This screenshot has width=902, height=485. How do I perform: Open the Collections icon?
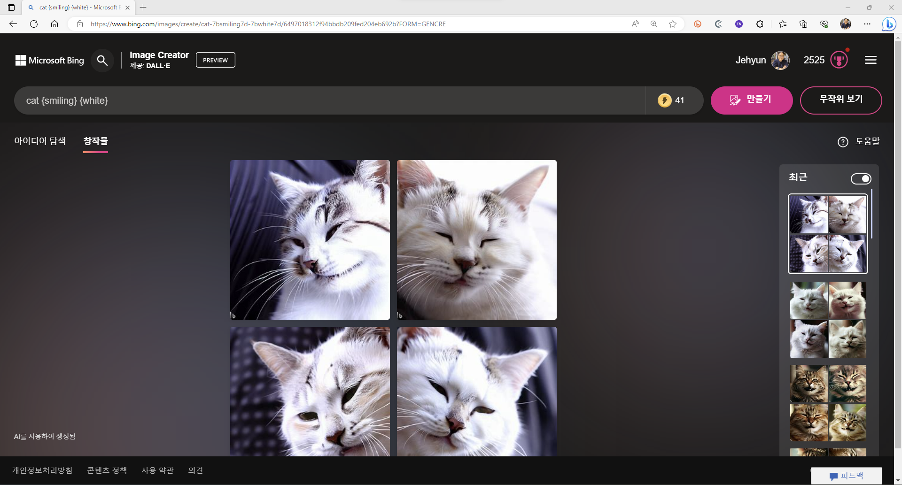(x=803, y=24)
